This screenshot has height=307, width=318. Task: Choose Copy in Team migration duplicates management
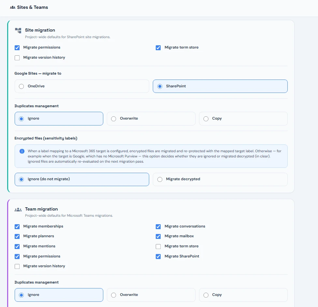243,295
